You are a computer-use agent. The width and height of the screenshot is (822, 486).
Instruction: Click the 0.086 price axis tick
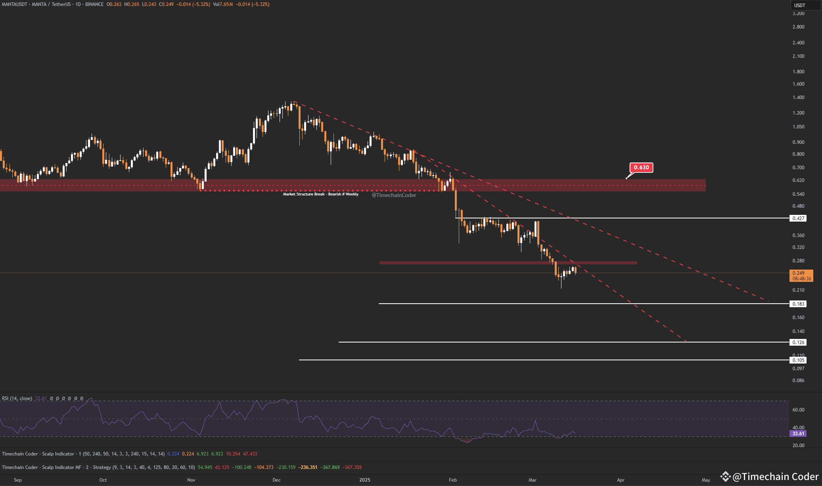coord(798,381)
